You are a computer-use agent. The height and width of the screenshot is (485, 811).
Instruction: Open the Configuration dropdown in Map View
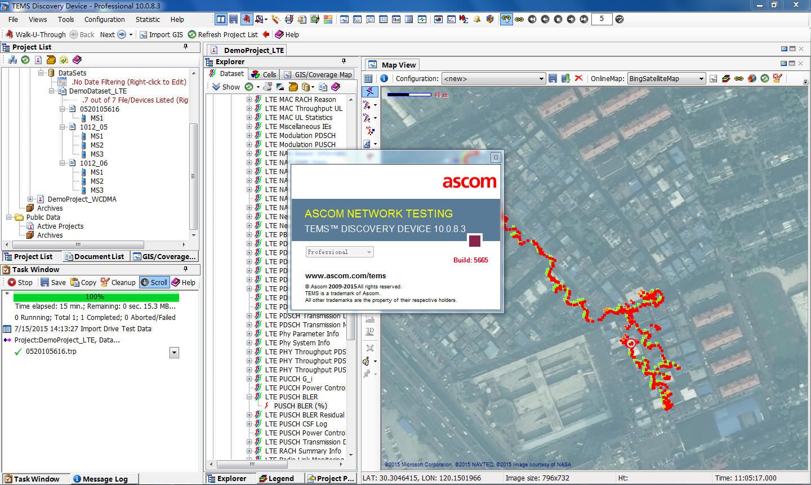click(x=493, y=78)
